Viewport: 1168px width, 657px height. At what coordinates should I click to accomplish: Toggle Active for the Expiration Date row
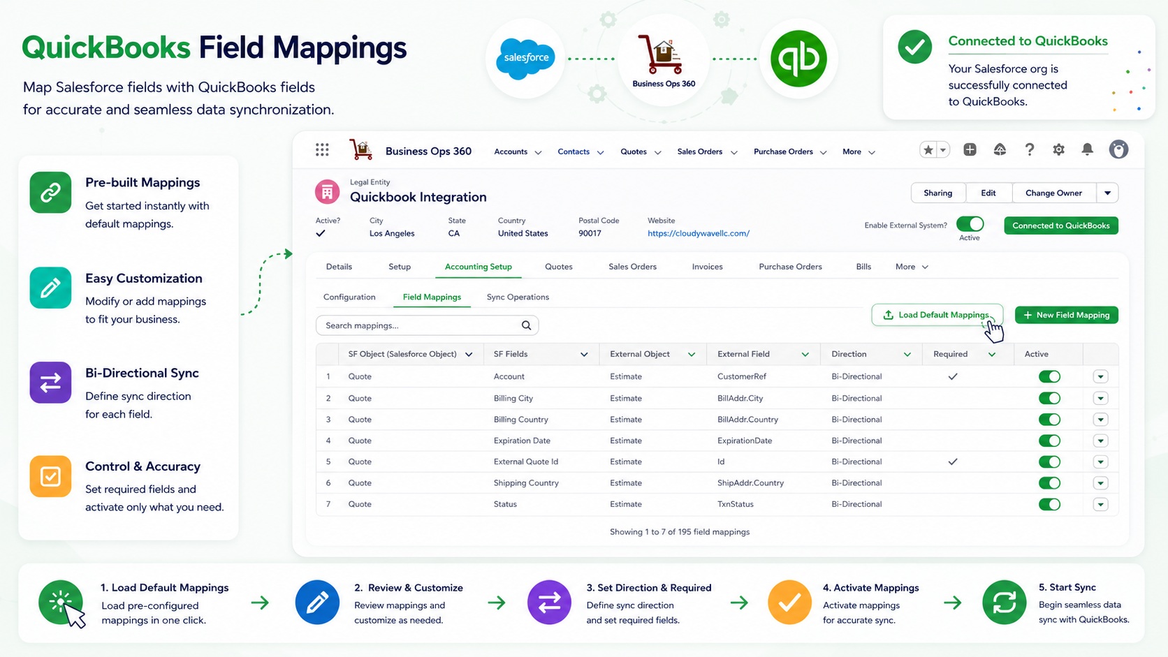pos(1049,441)
